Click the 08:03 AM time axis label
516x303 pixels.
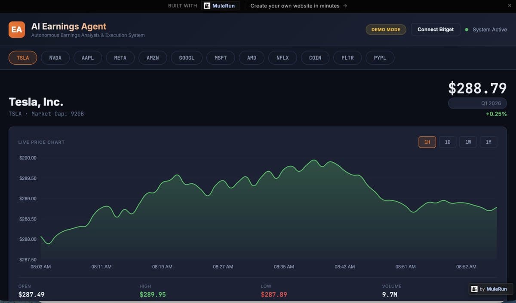pos(41,267)
